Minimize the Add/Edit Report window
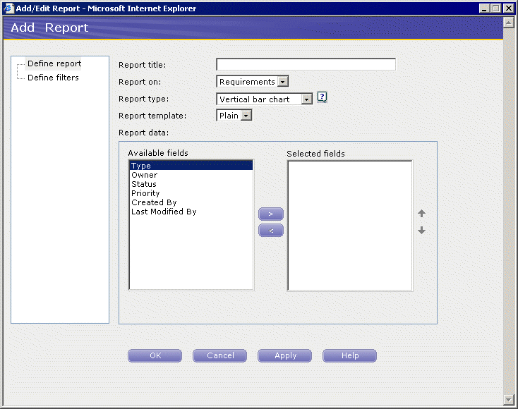 (x=484, y=8)
